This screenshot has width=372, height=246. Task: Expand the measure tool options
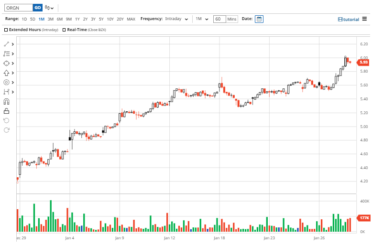pyautogui.click(x=13, y=92)
